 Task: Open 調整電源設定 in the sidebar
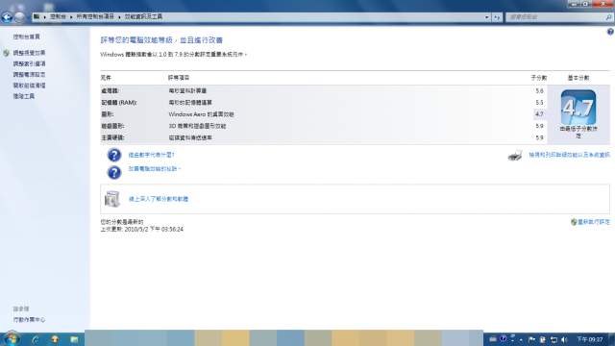pyautogui.click(x=29, y=74)
